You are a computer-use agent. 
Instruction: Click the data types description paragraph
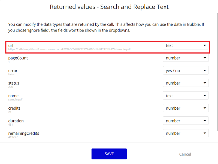point(106,27)
